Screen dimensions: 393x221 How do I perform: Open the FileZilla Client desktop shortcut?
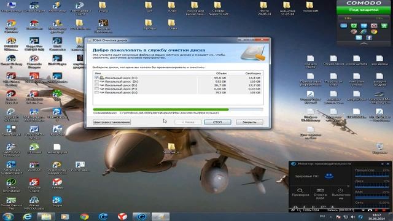click(x=34, y=185)
